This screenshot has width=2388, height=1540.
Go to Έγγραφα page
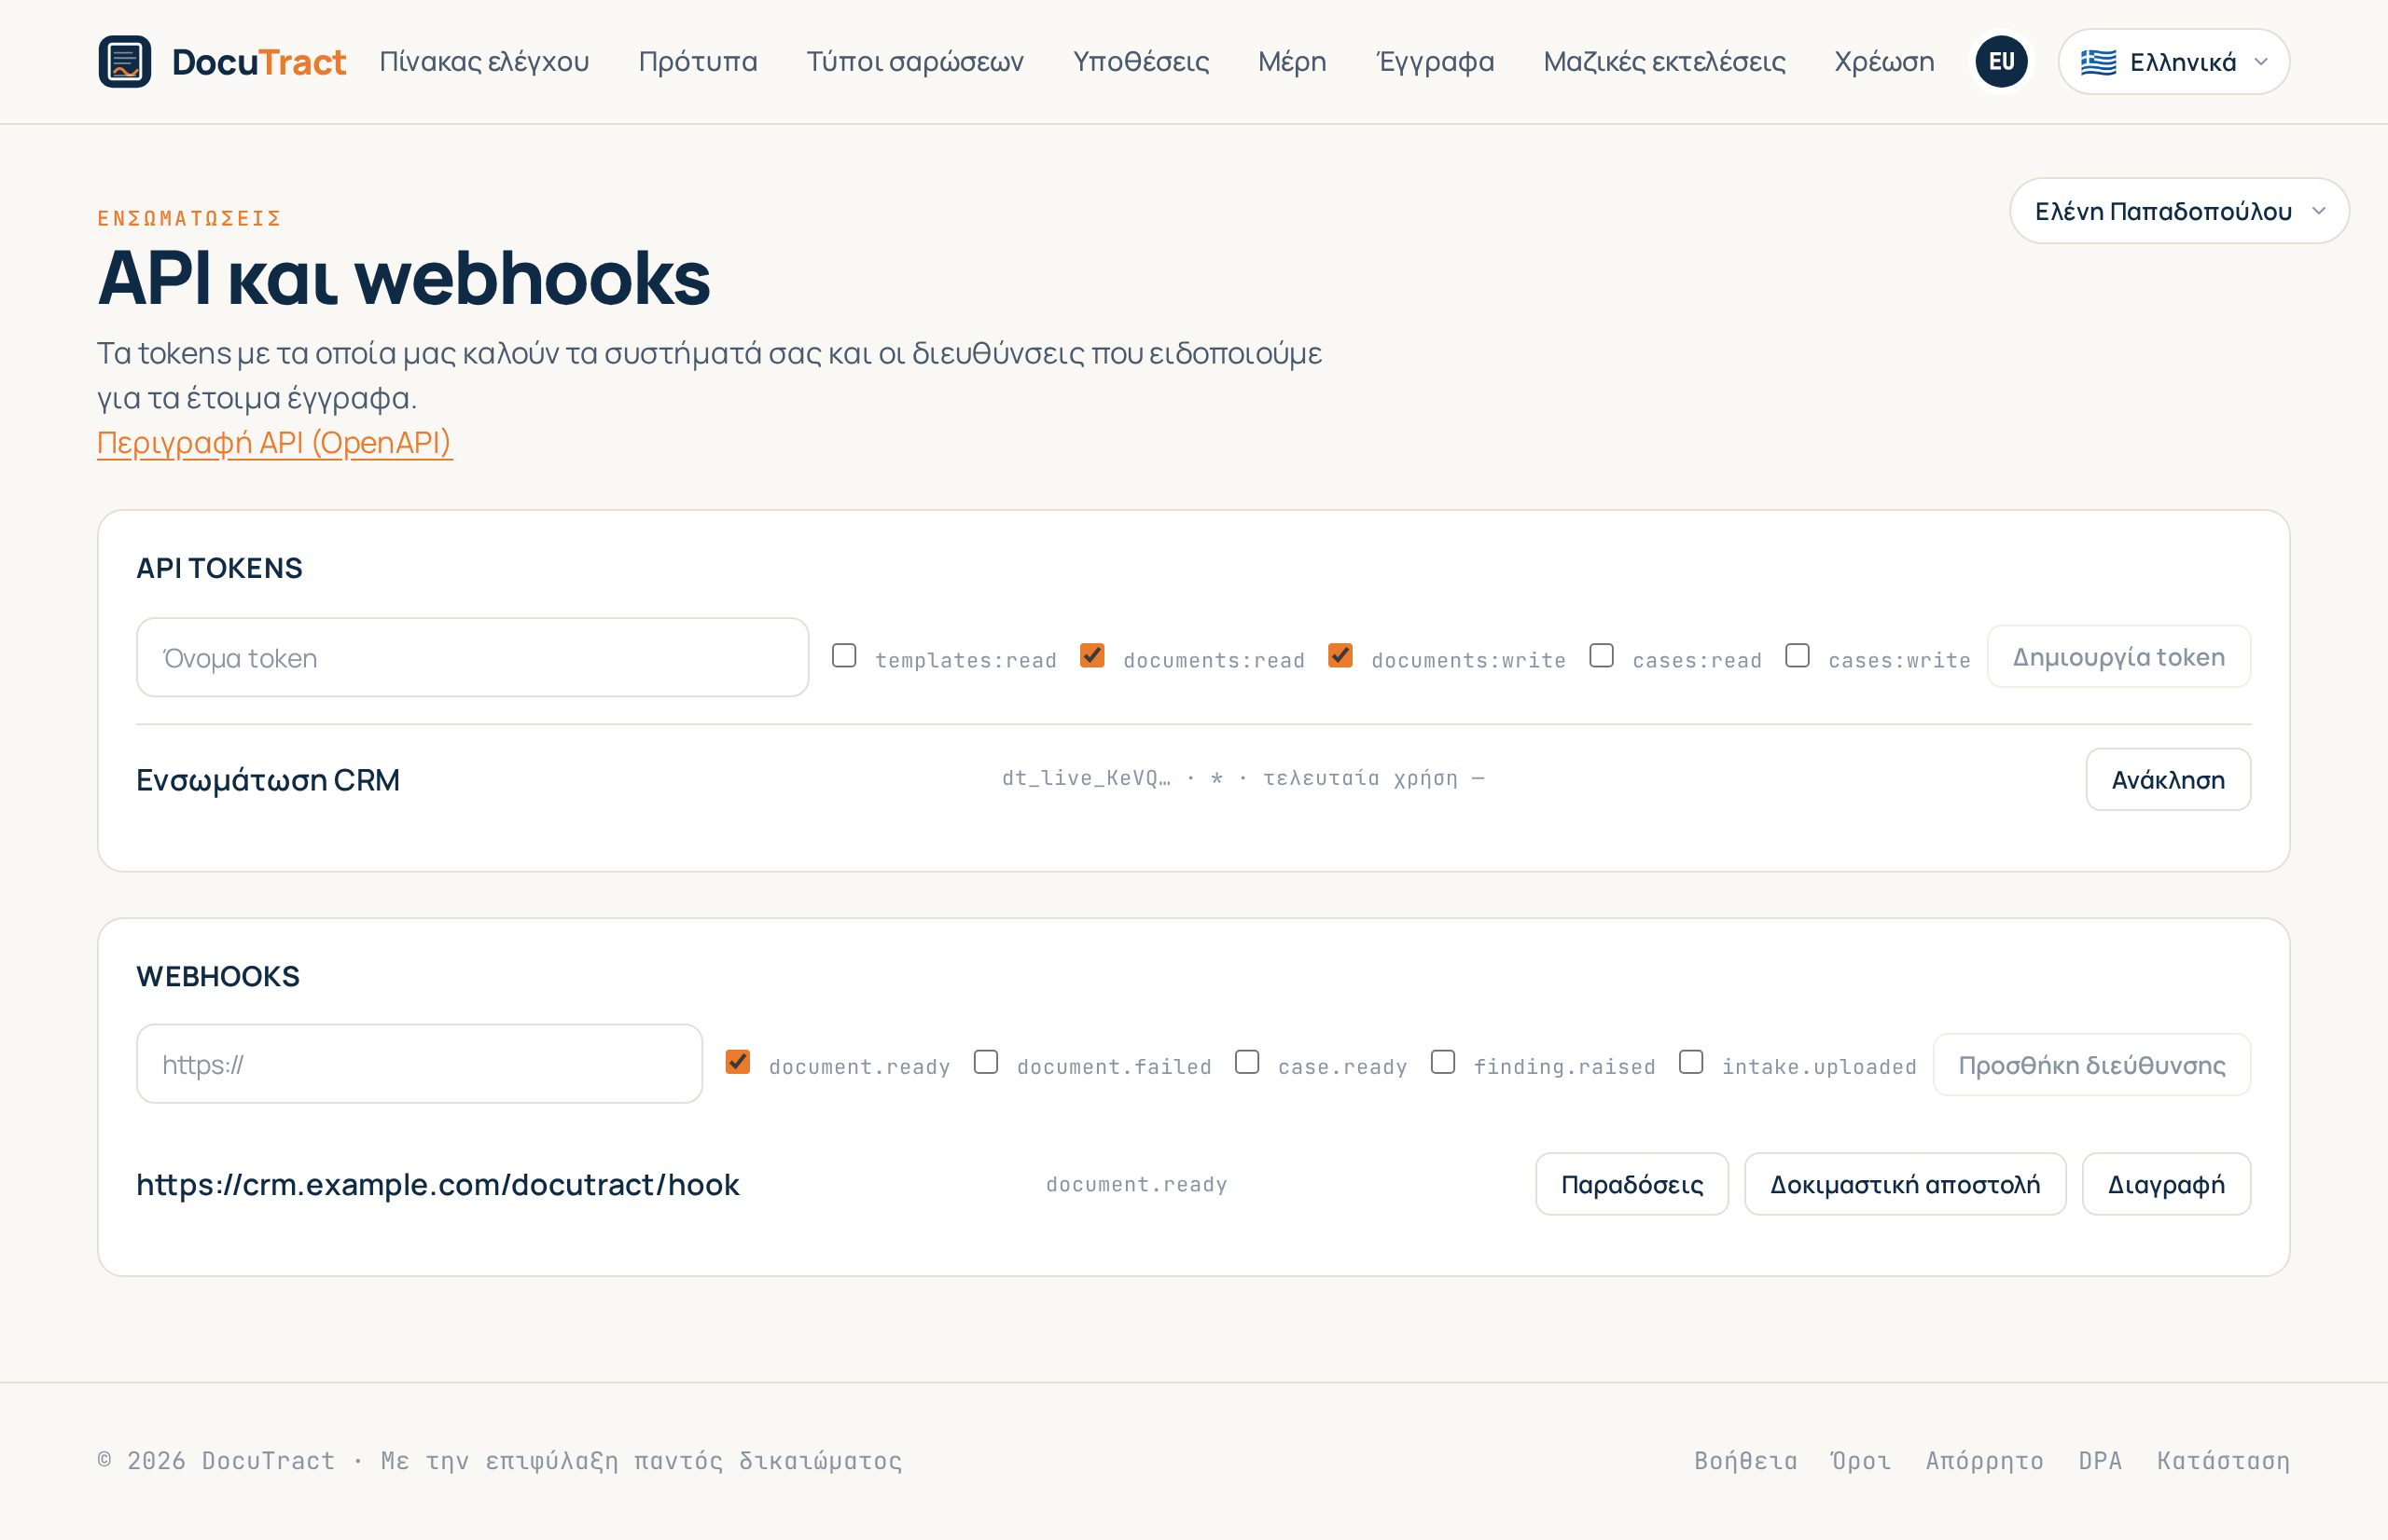[x=1435, y=62]
